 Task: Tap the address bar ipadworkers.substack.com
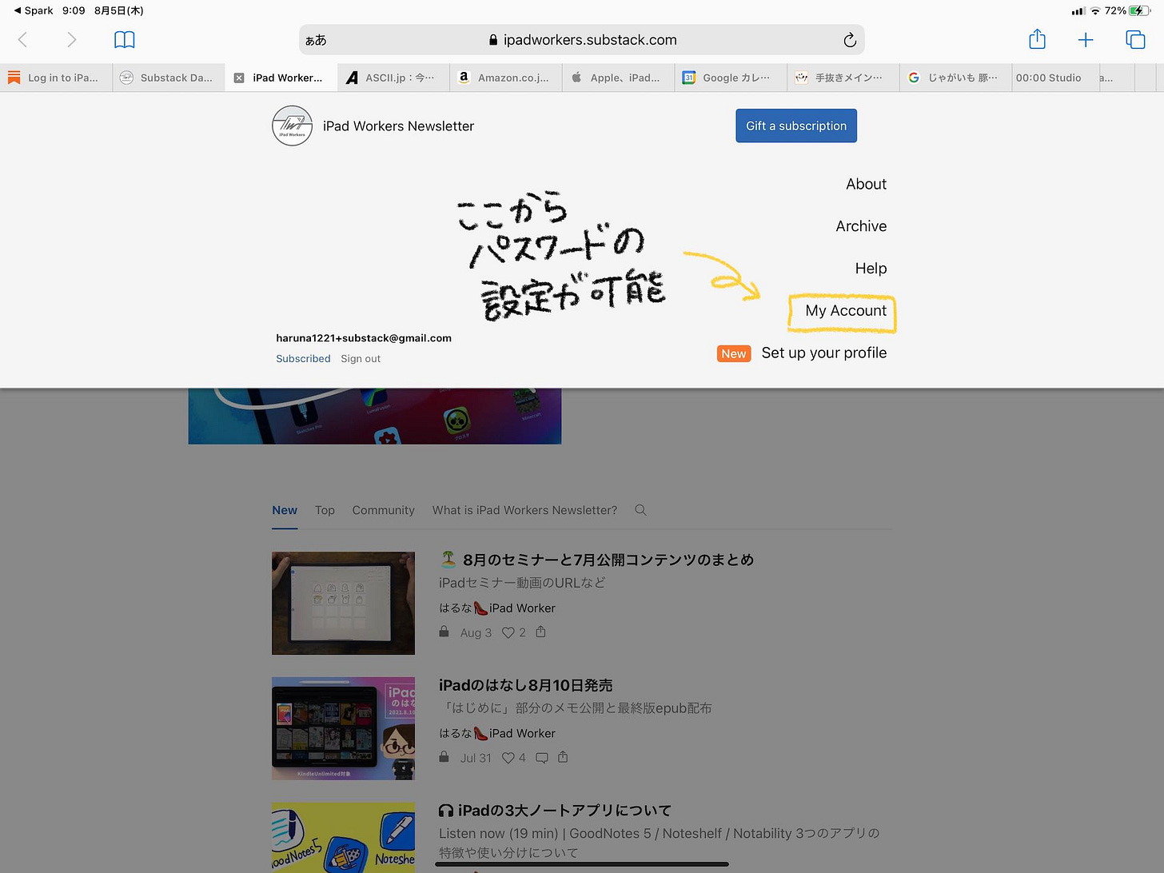click(581, 40)
